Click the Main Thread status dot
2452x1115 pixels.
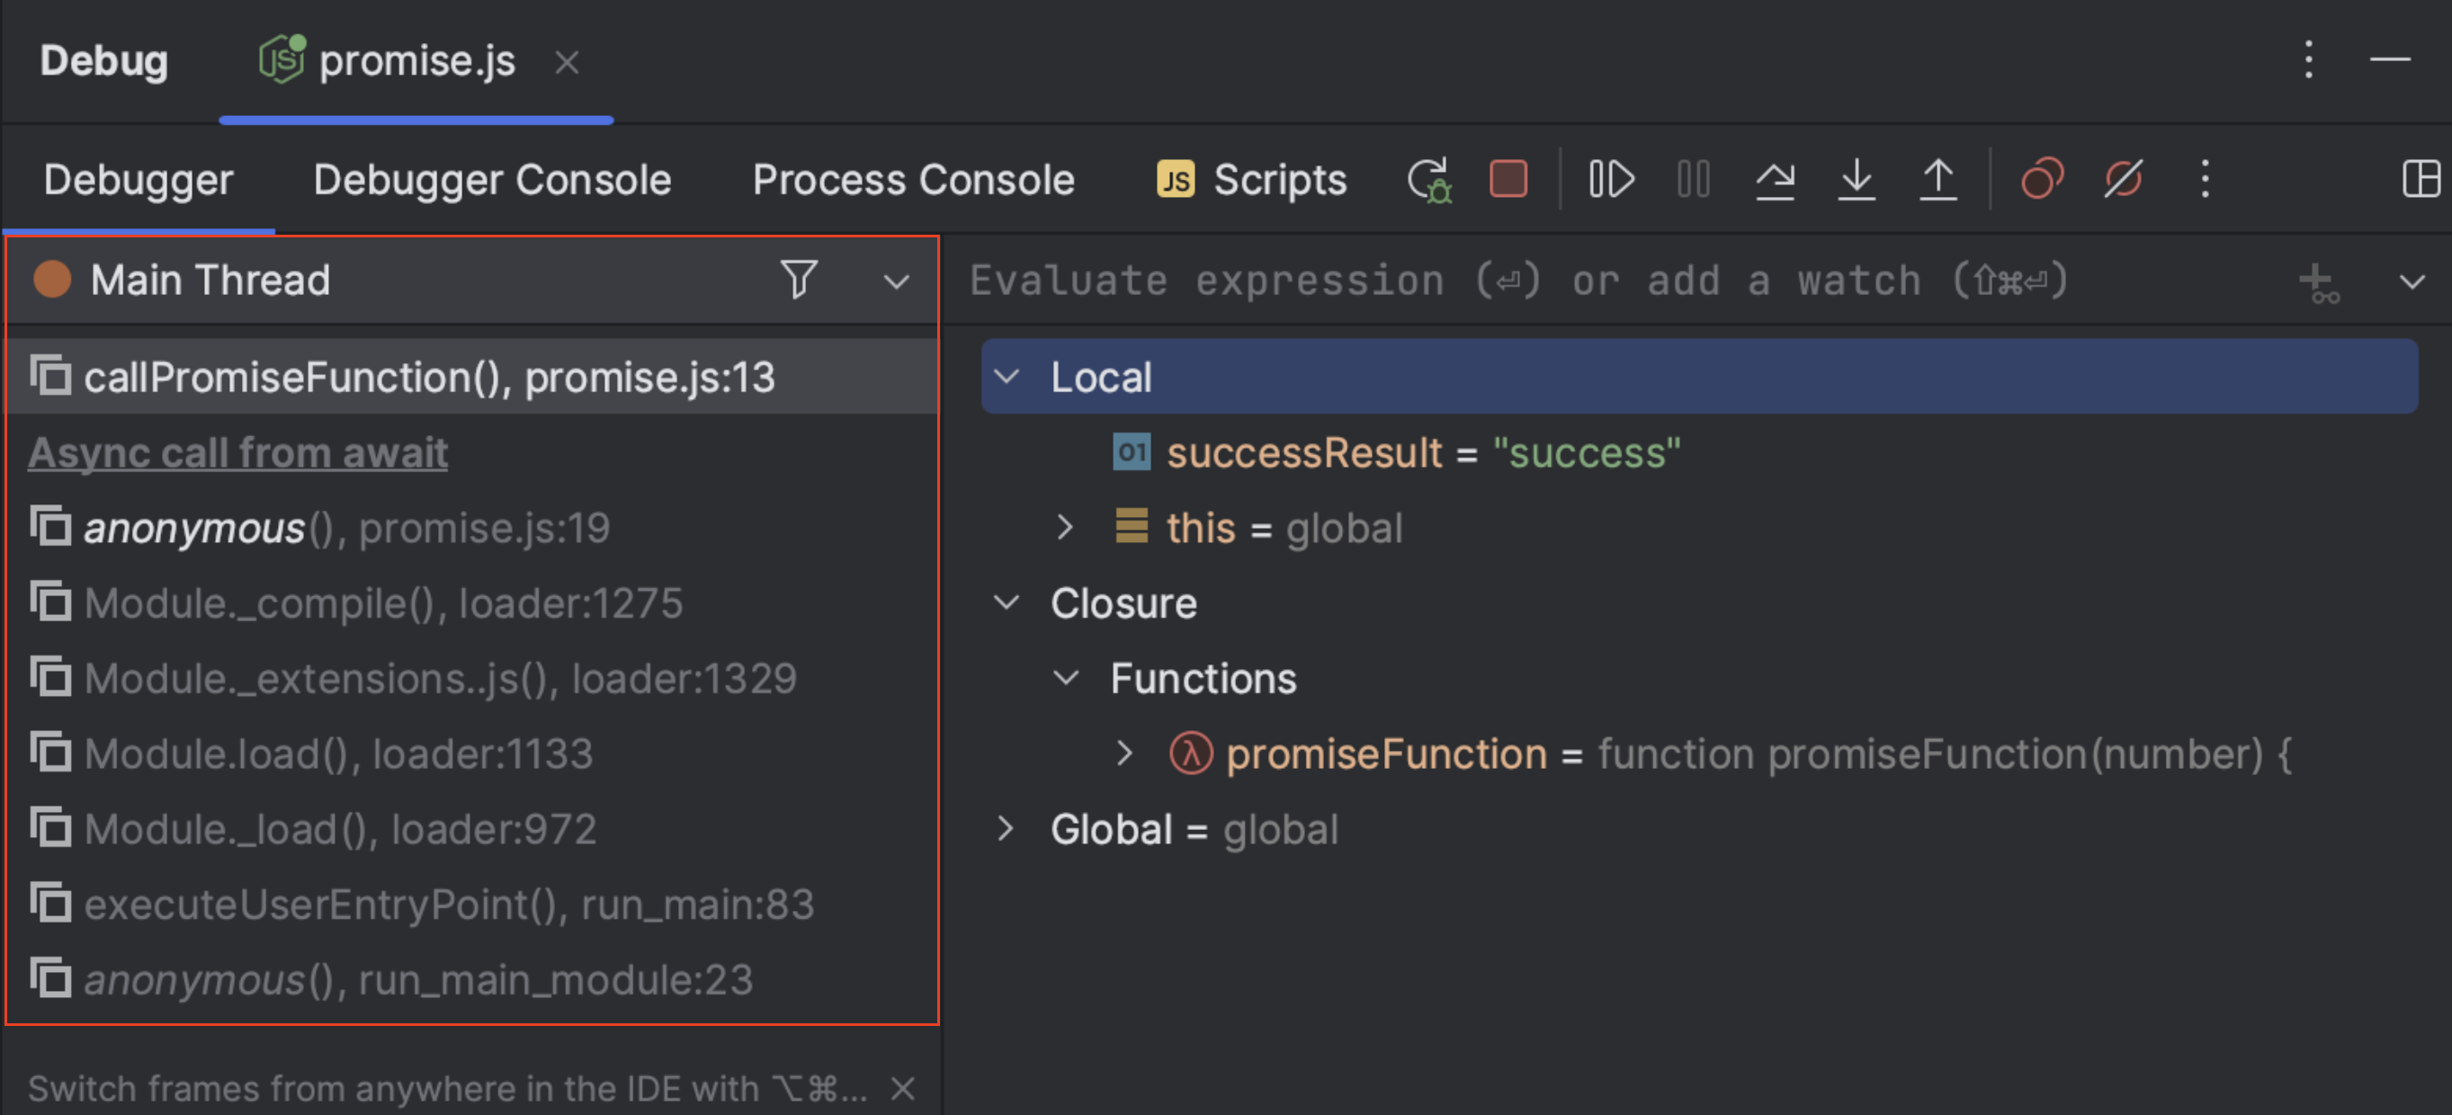[x=52, y=279]
